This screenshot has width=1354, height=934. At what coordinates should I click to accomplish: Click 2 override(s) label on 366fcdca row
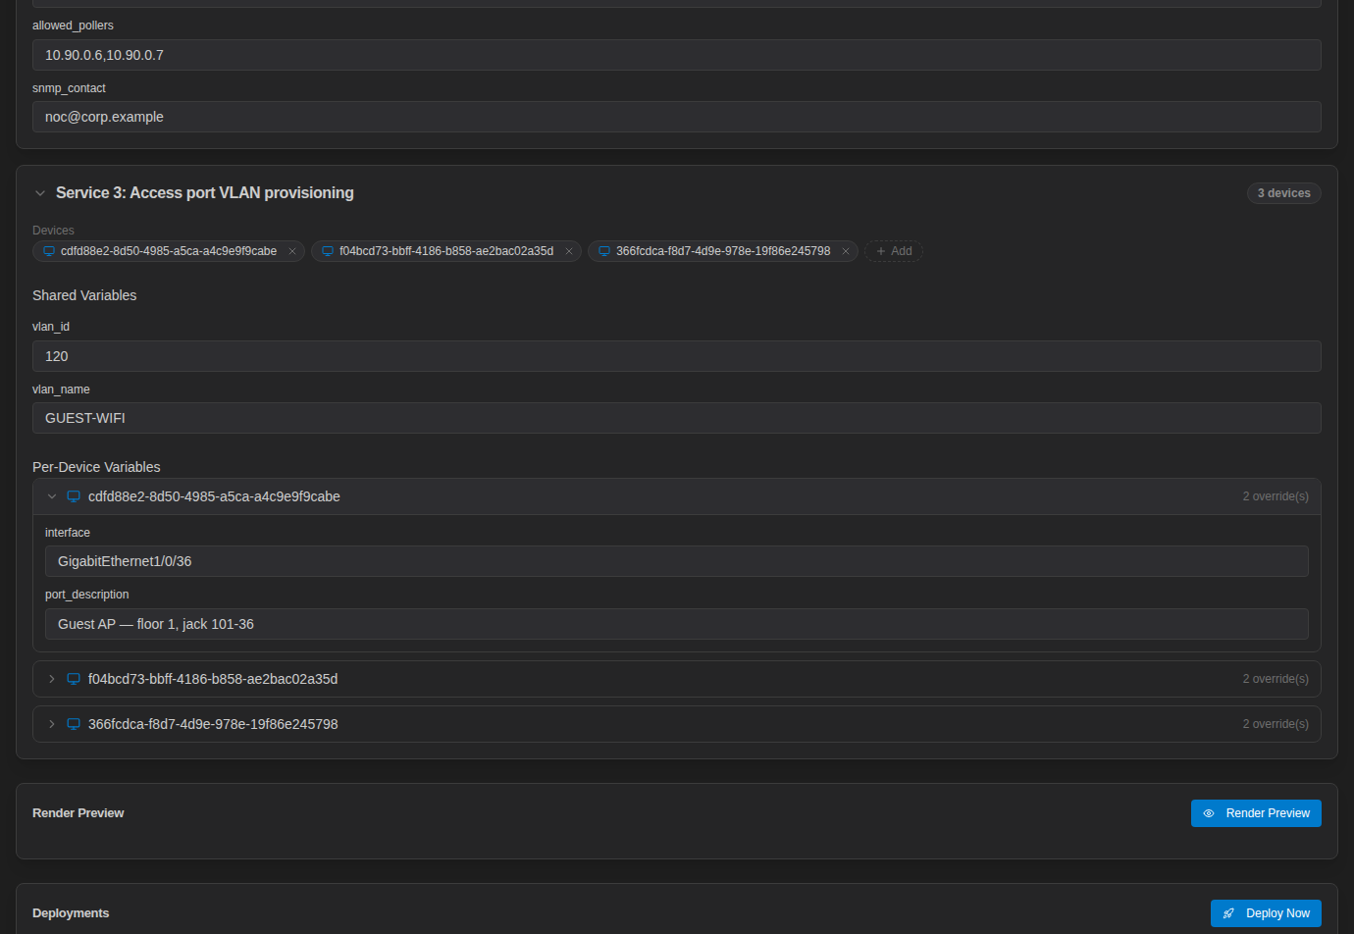pyautogui.click(x=1276, y=724)
